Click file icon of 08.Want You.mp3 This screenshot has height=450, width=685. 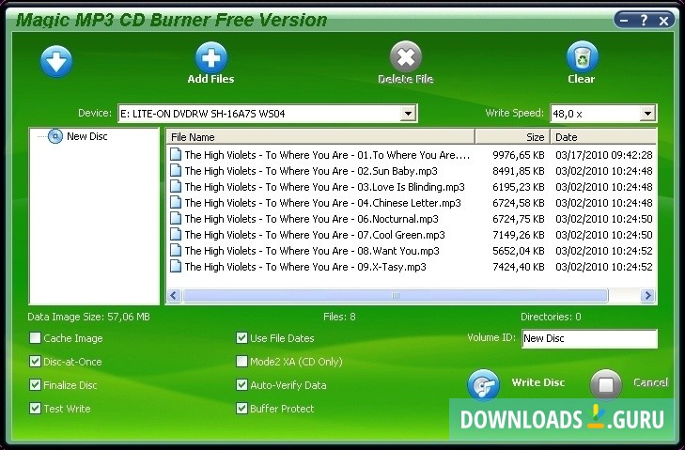(176, 251)
